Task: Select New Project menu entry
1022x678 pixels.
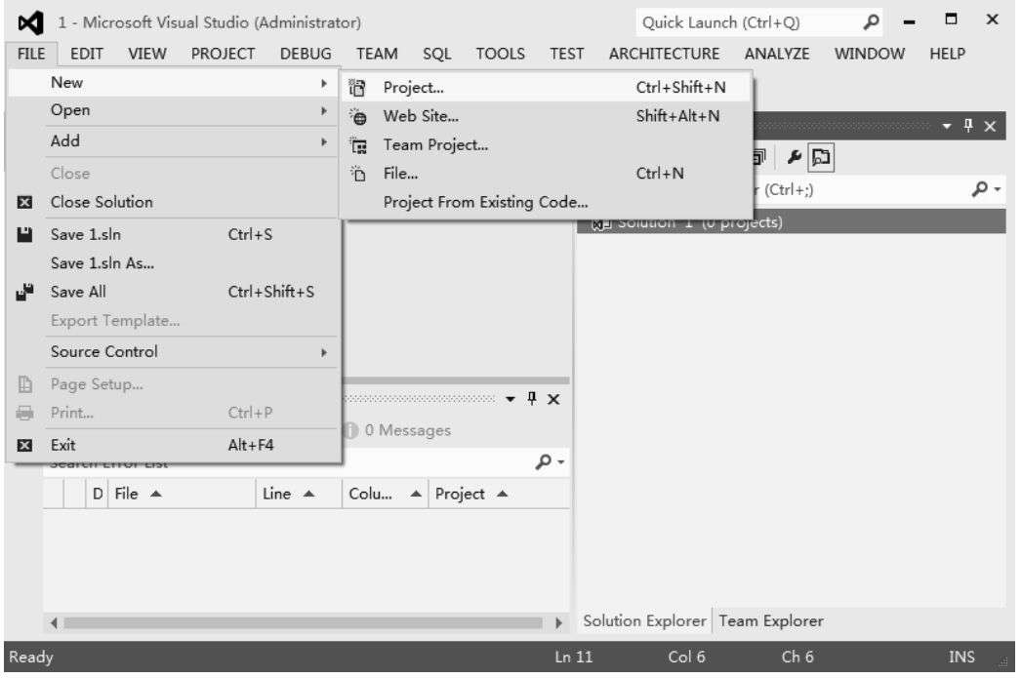Action: [547, 87]
